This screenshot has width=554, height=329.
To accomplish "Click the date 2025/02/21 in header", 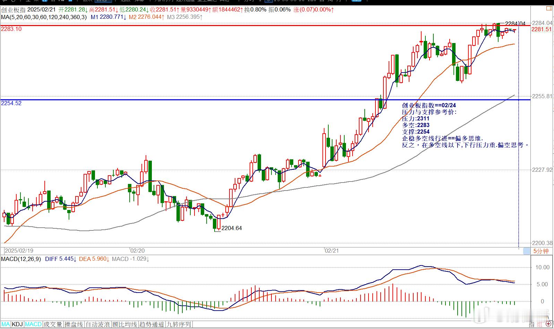I will 42,10.
